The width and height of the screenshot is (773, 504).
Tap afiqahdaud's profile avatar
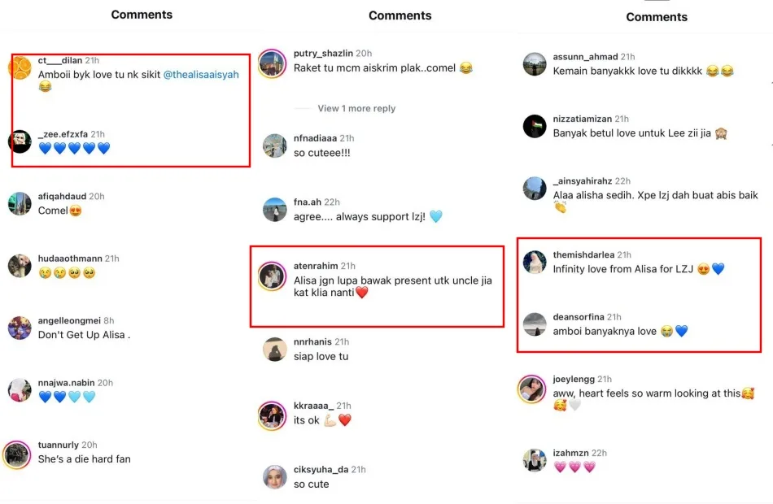tap(20, 203)
